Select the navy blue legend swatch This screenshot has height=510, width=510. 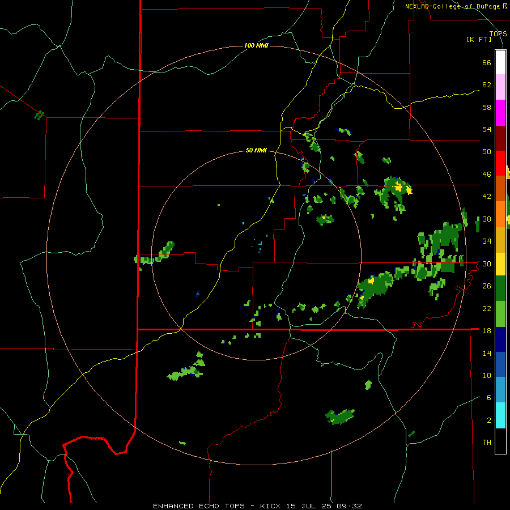(500, 339)
